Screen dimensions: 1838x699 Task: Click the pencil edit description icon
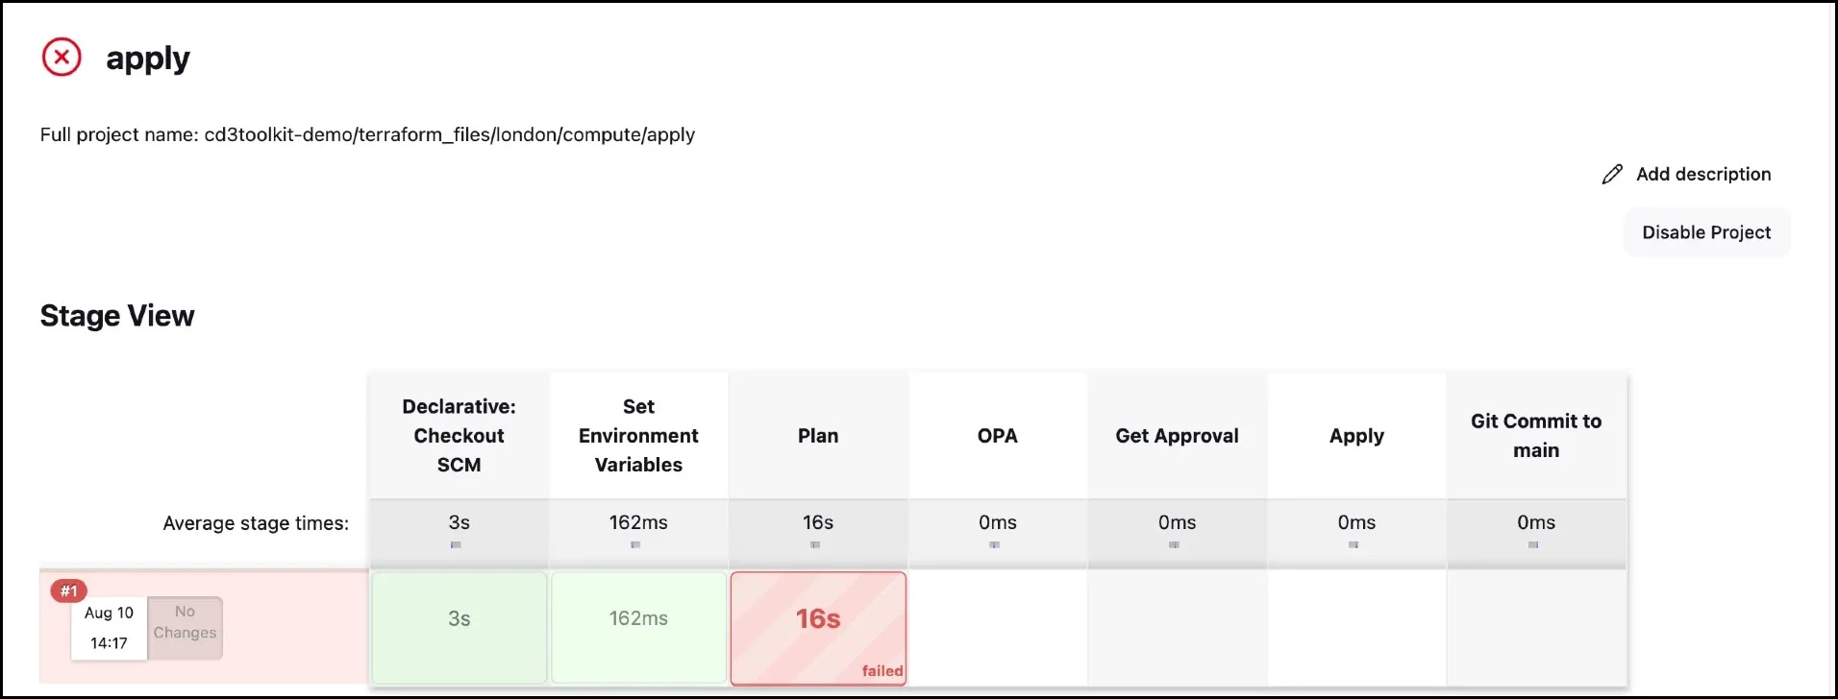click(1612, 174)
